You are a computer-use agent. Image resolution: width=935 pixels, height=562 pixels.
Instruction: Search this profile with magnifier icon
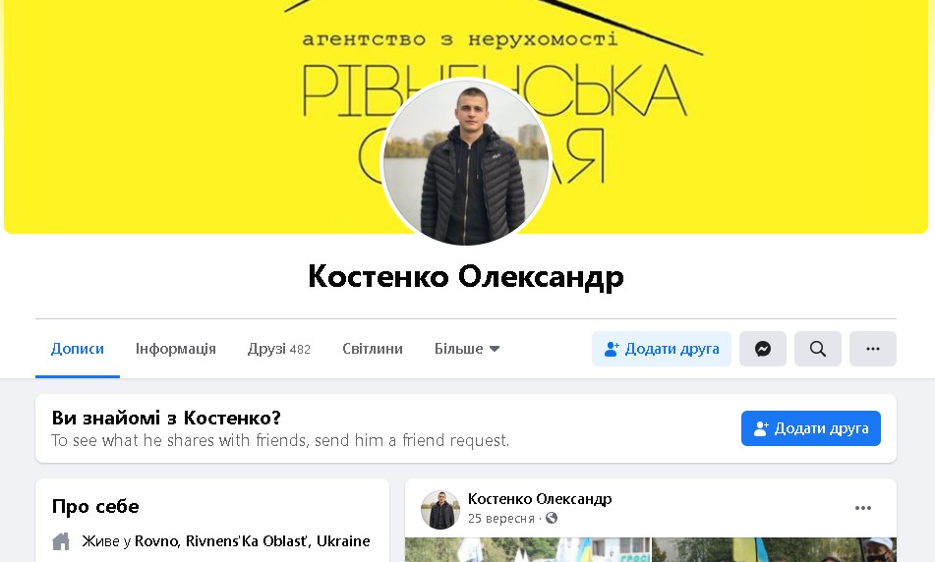click(818, 349)
